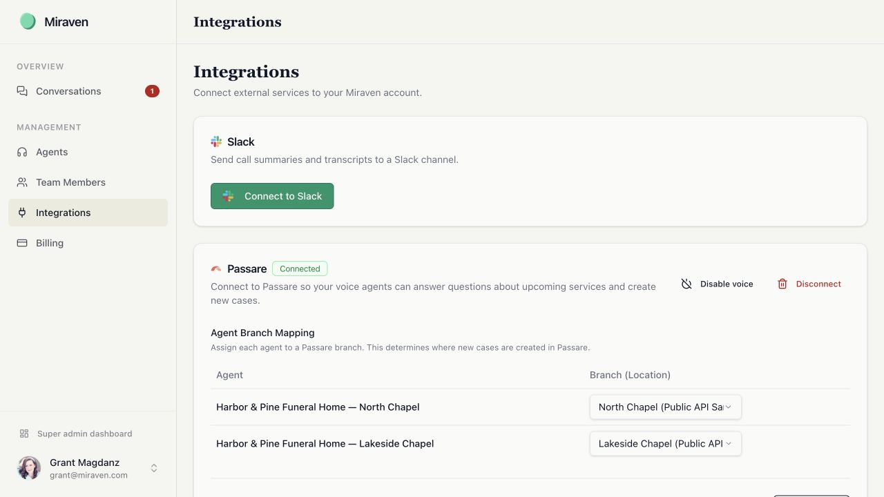Open the Lakeside Chapel branch dropdown
884x497 pixels.
665,444
